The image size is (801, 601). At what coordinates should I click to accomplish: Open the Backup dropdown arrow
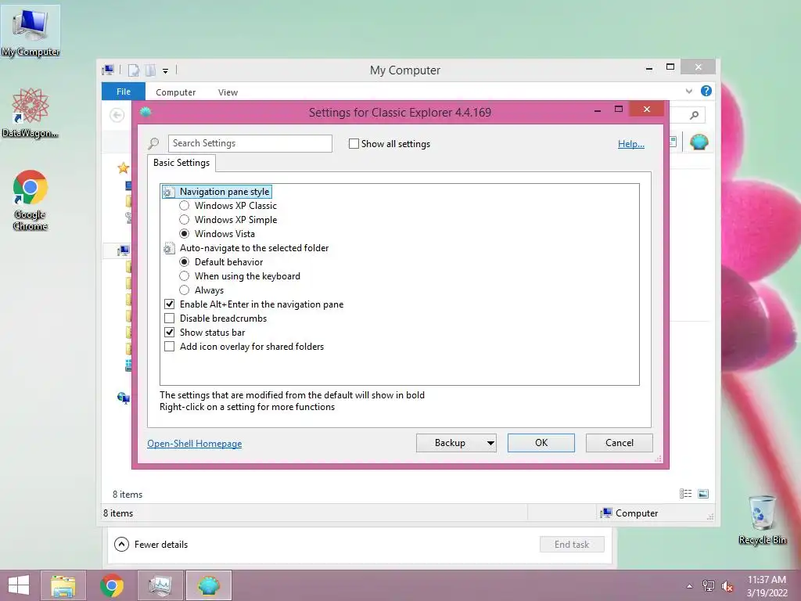pyautogui.click(x=490, y=443)
